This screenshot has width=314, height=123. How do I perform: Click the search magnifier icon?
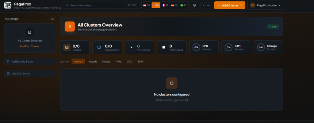pos(67,5)
